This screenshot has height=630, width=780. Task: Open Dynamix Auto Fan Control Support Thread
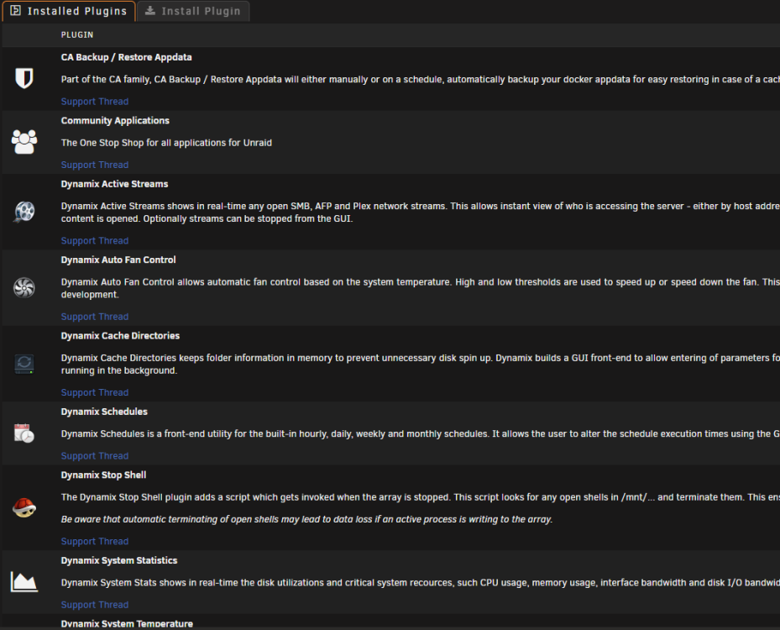tap(95, 317)
